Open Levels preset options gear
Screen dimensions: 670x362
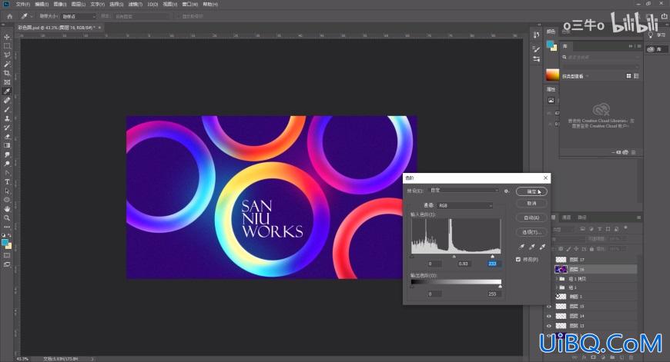tap(506, 191)
